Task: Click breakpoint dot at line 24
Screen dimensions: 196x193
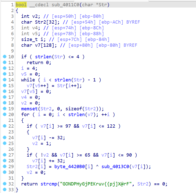Action: tap(4, 138)
